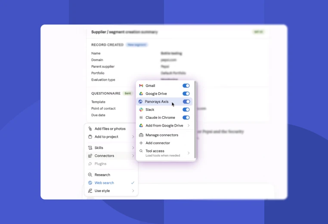Click the Research magnifier icon
The width and height of the screenshot is (328, 224).
[x=90, y=175]
